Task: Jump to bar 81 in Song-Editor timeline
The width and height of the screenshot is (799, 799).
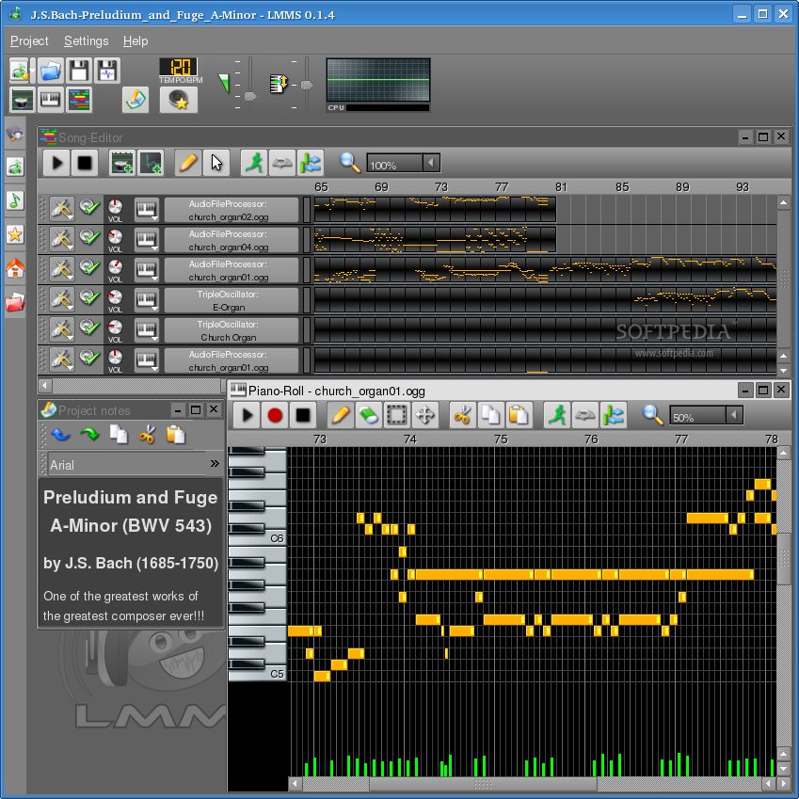Action: 561,187
